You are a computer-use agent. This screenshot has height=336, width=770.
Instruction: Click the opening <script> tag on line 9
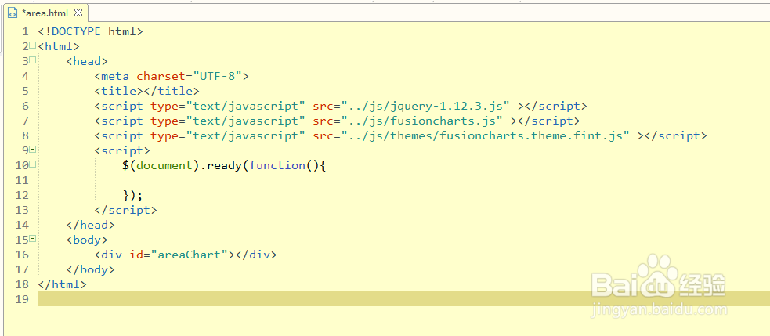point(122,151)
